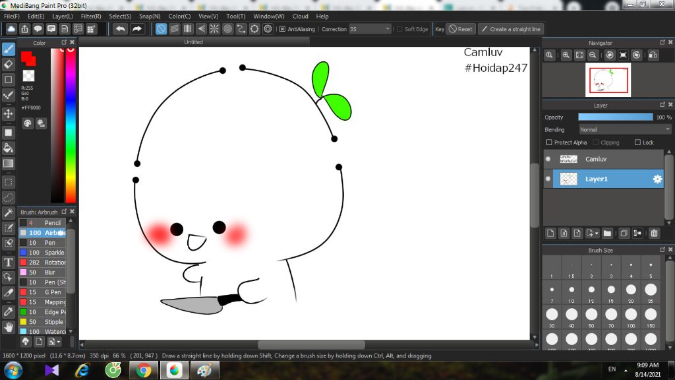
Task: Hide the Layer1 layer
Action: click(x=548, y=179)
